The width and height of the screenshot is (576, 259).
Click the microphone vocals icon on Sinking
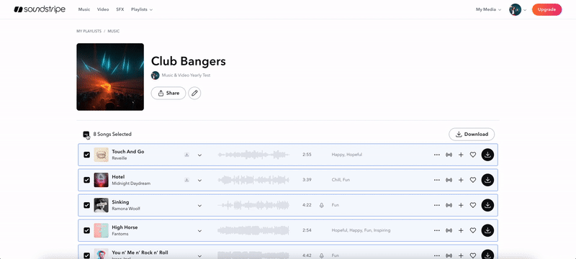click(321, 206)
